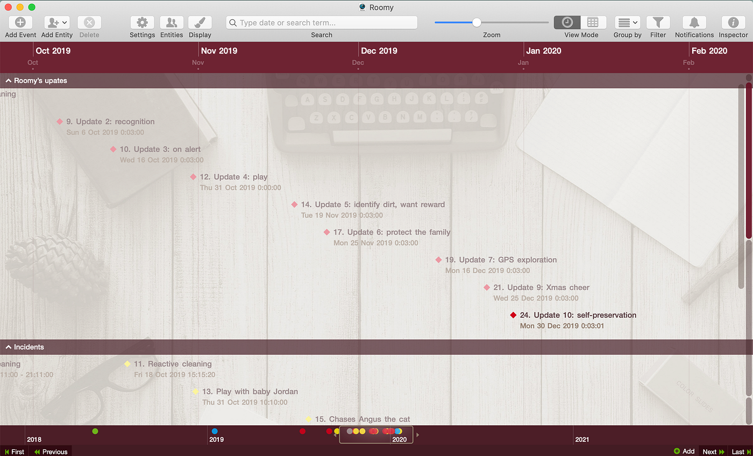
Task: Go to First event button
Action: (x=15, y=452)
